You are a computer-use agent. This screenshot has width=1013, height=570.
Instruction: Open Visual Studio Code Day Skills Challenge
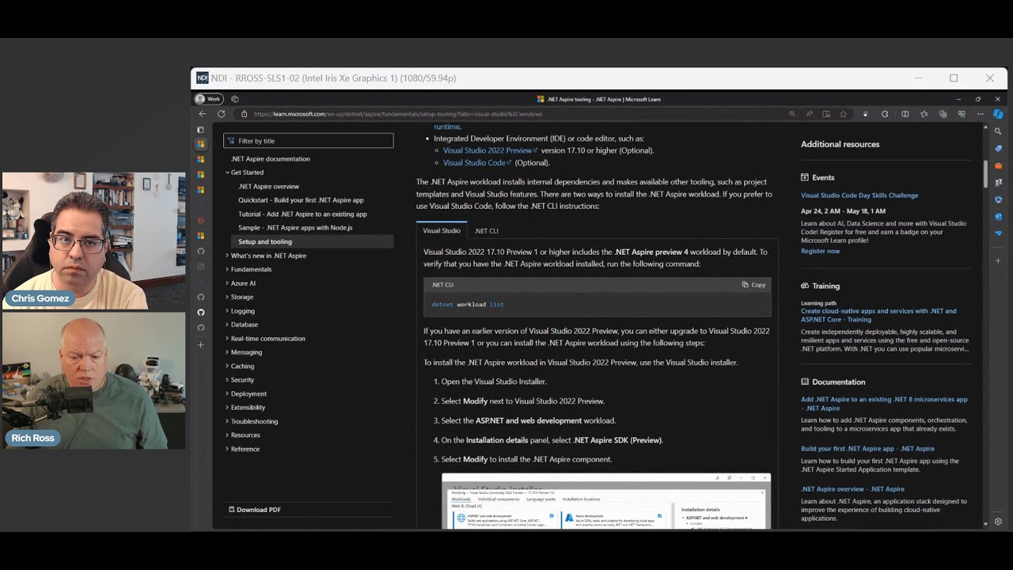859,196
